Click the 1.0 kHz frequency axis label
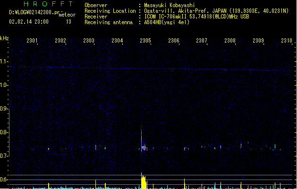 pyautogui.click(x=4, y=85)
